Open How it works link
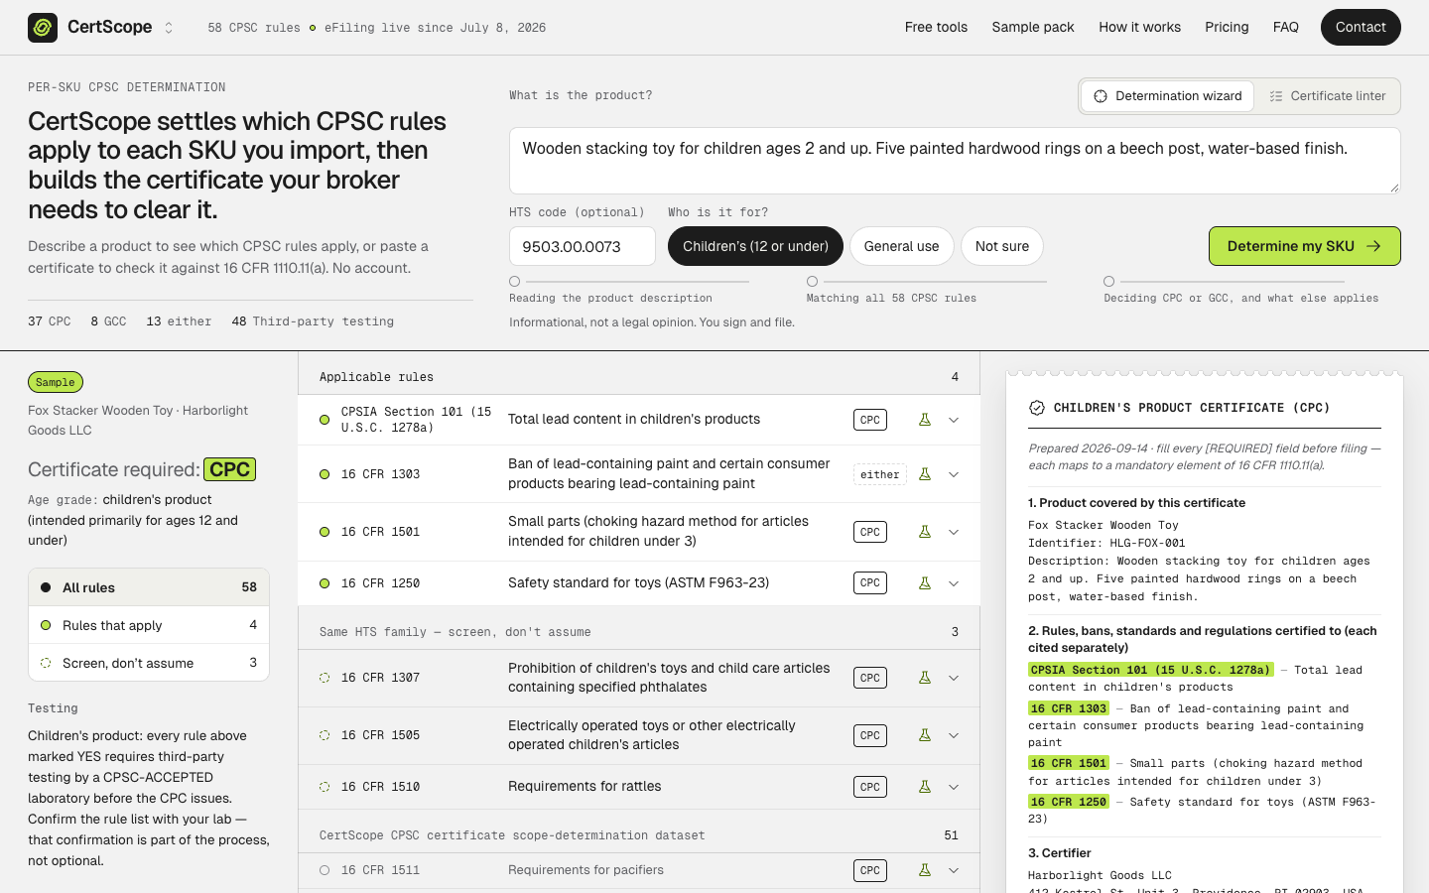Image resolution: width=1429 pixels, height=893 pixels. coord(1139,27)
